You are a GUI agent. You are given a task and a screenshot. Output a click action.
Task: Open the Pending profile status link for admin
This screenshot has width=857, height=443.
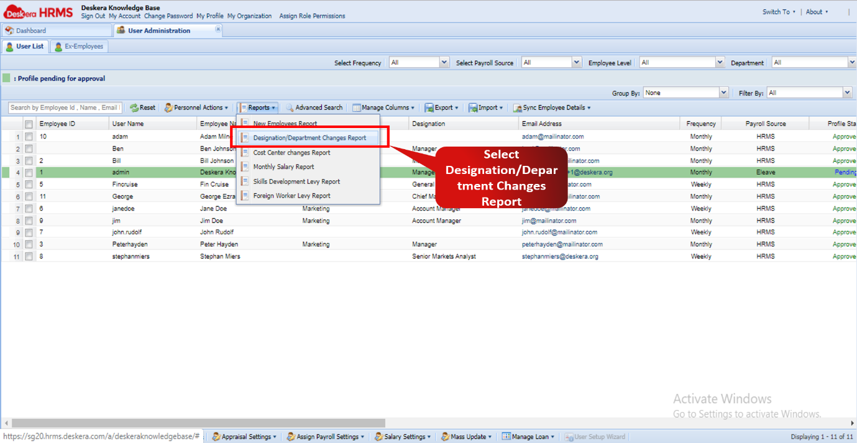pos(845,172)
